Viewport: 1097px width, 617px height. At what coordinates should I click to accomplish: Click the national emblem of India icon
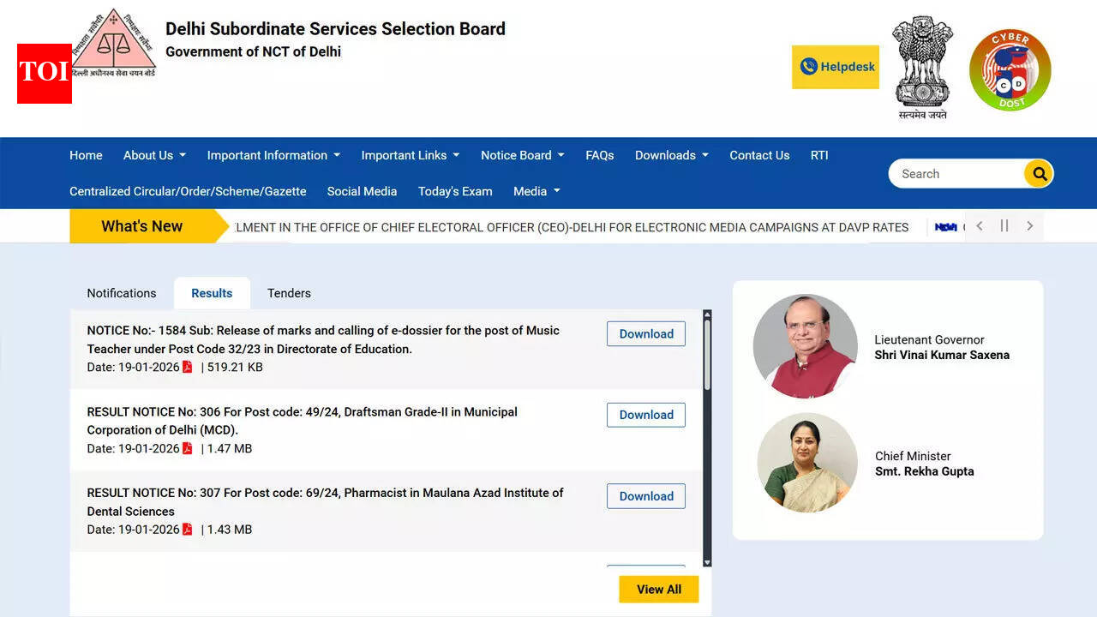coord(922,66)
